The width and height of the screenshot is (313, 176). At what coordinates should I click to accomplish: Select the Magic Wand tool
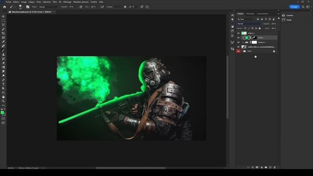3,29
